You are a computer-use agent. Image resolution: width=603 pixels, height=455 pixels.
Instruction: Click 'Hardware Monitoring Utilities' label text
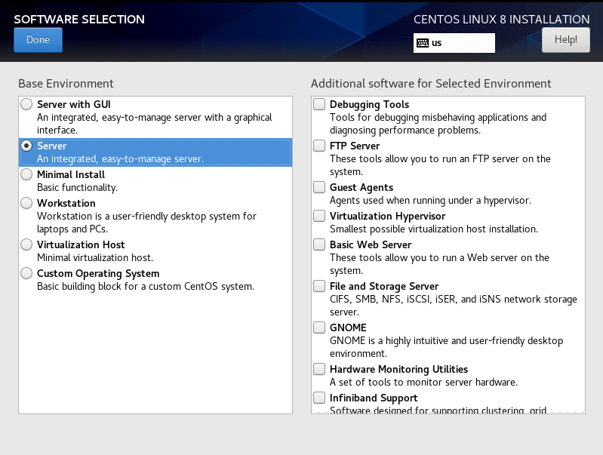pyautogui.click(x=398, y=370)
